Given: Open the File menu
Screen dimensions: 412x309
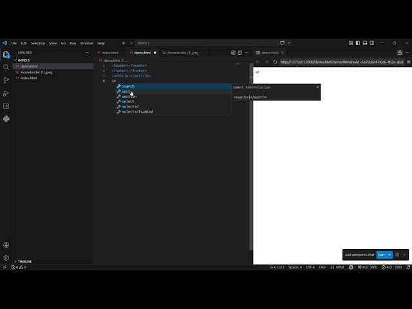Looking at the screenshot, I should [x=14, y=43].
